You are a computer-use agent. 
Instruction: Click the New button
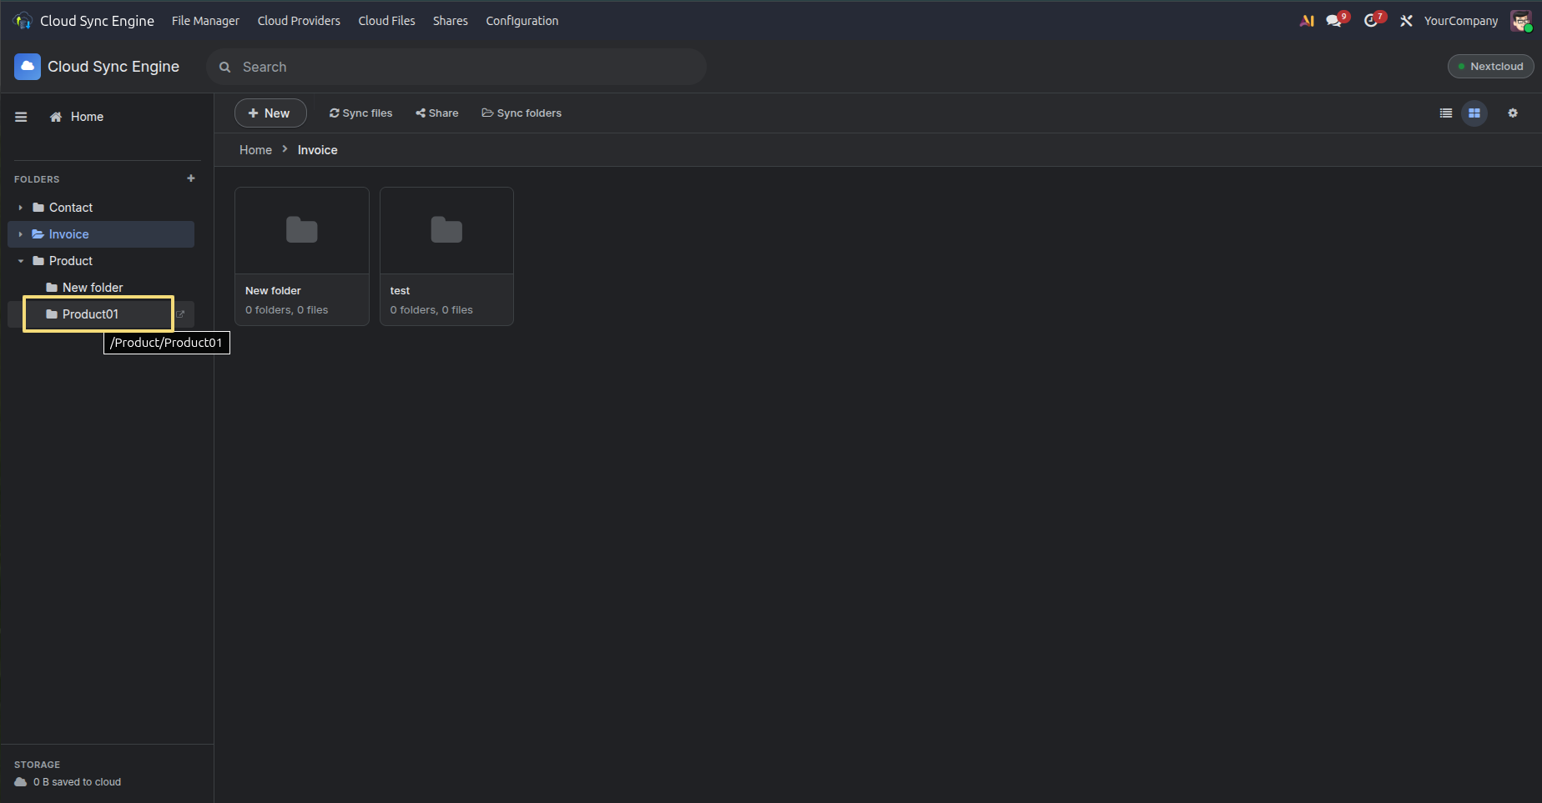(270, 113)
